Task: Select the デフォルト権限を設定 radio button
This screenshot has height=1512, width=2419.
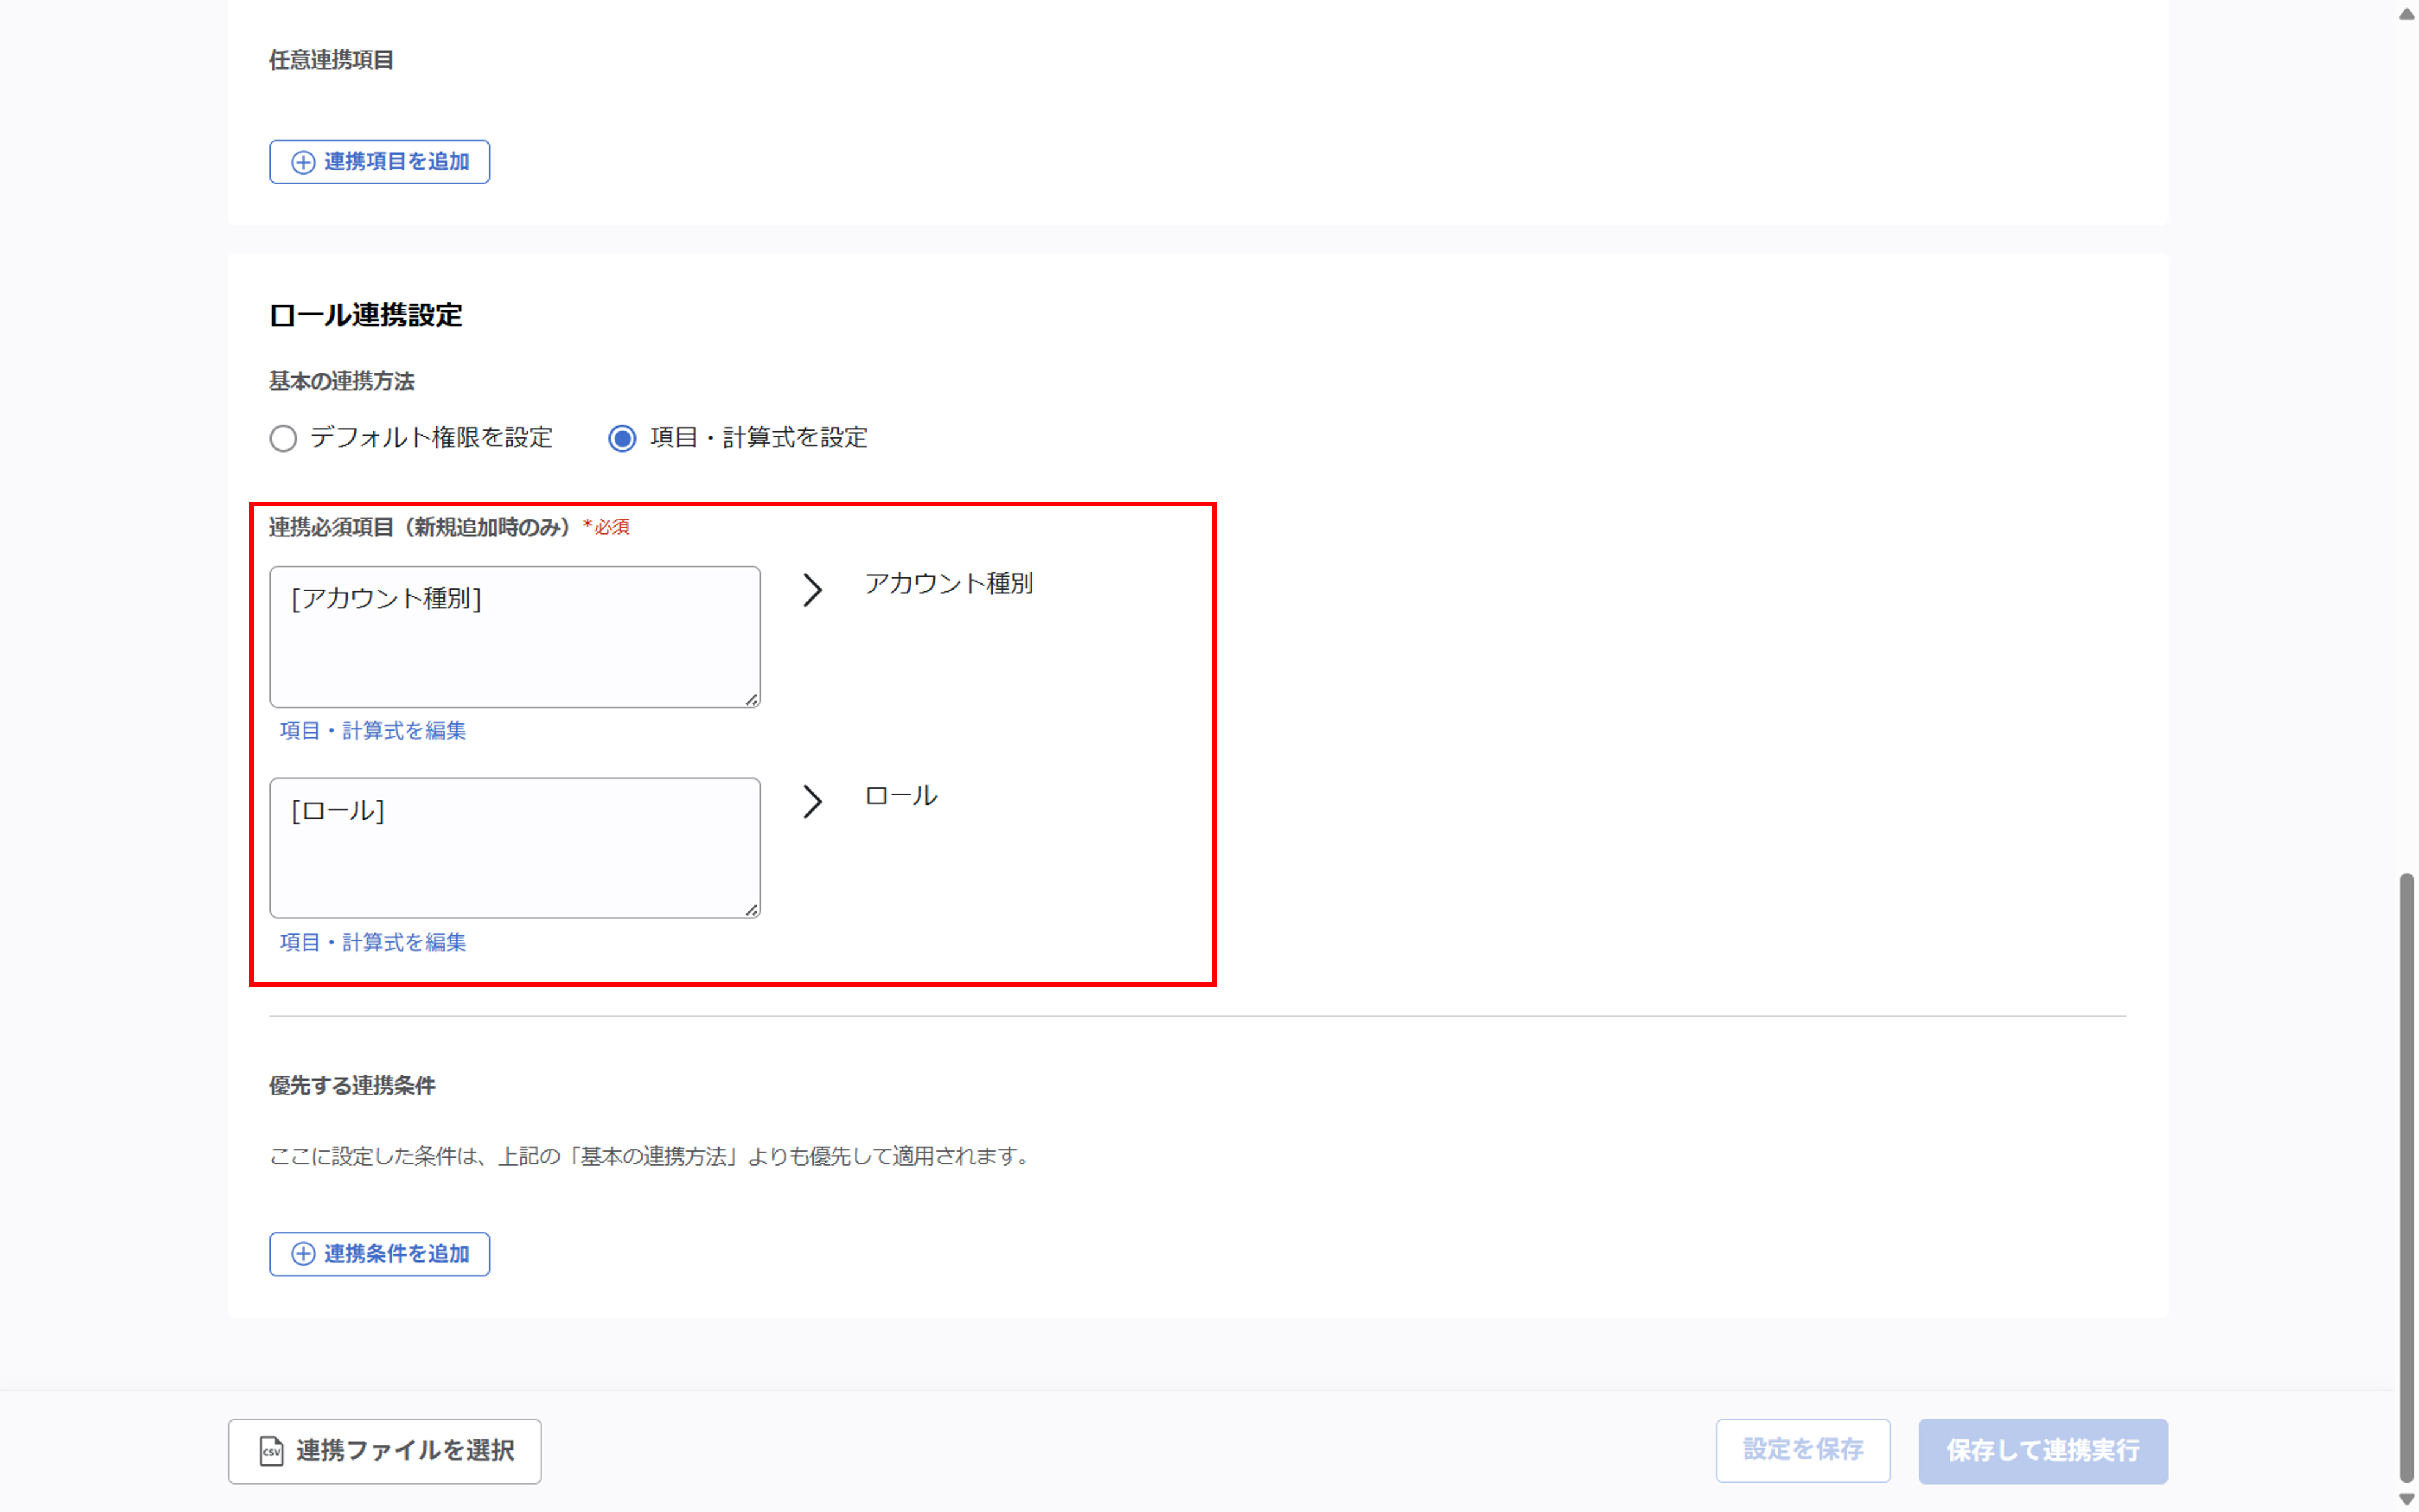Action: (x=283, y=438)
